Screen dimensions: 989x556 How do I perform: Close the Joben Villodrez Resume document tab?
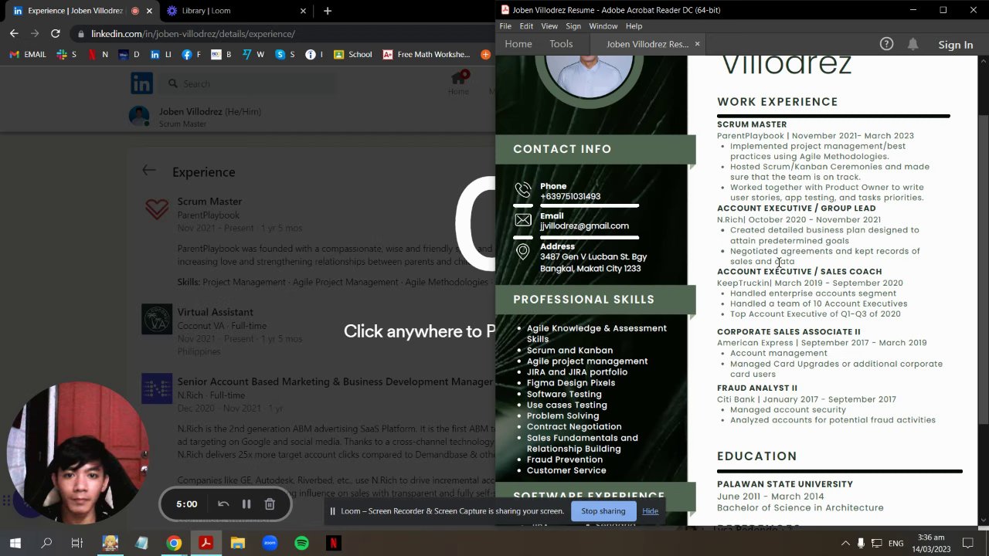[697, 44]
